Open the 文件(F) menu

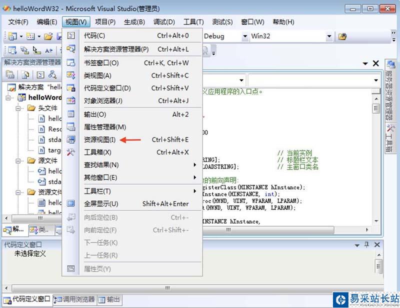(x=18, y=22)
